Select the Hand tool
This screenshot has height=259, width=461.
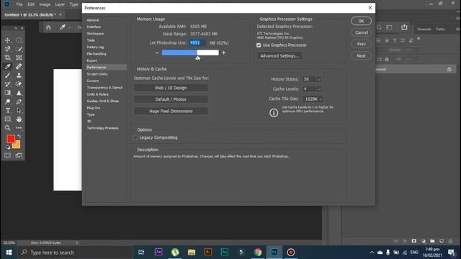point(19,119)
